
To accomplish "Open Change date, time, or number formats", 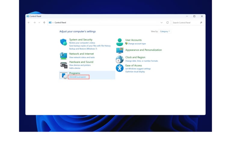I will (x=142, y=61).
